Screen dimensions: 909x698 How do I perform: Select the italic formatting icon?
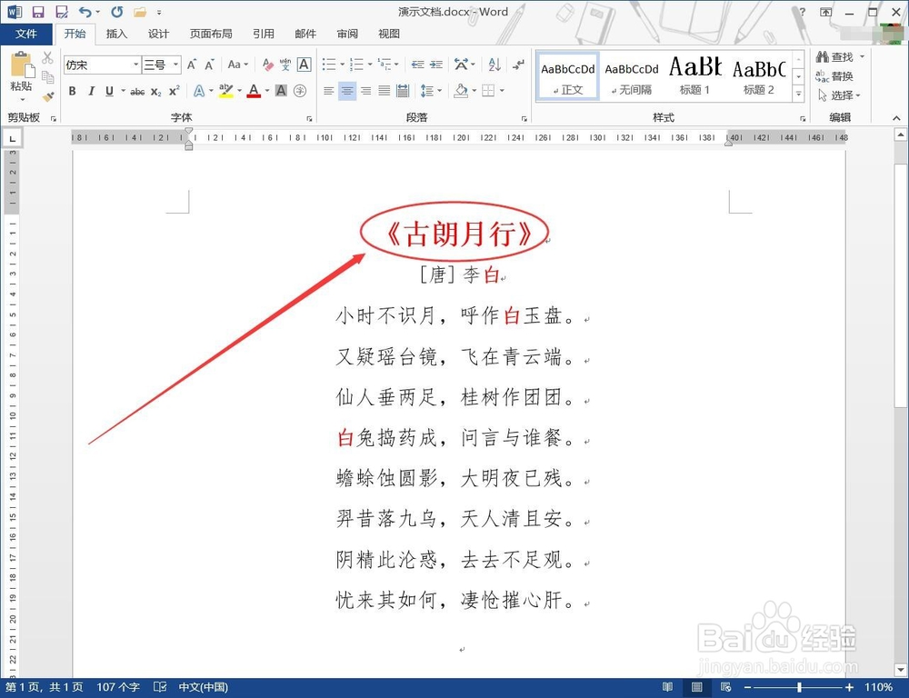(x=92, y=91)
